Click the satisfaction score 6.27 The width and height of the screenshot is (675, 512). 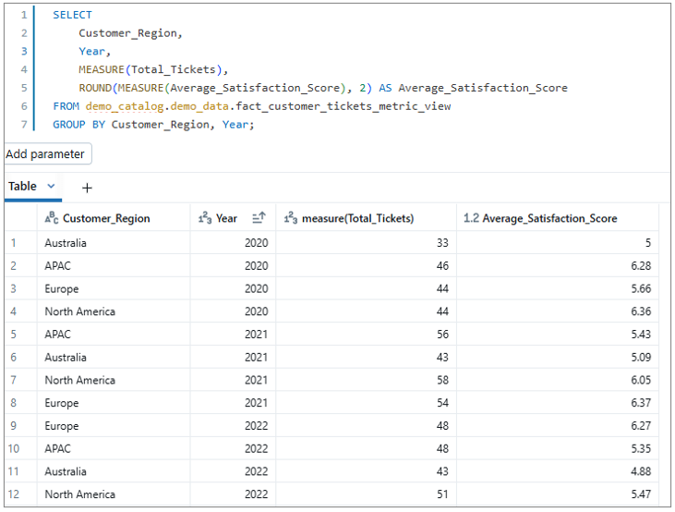coord(641,426)
